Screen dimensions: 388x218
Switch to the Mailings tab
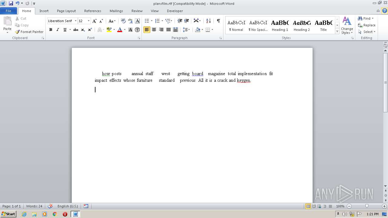pyautogui.click(x=116, y=11)
